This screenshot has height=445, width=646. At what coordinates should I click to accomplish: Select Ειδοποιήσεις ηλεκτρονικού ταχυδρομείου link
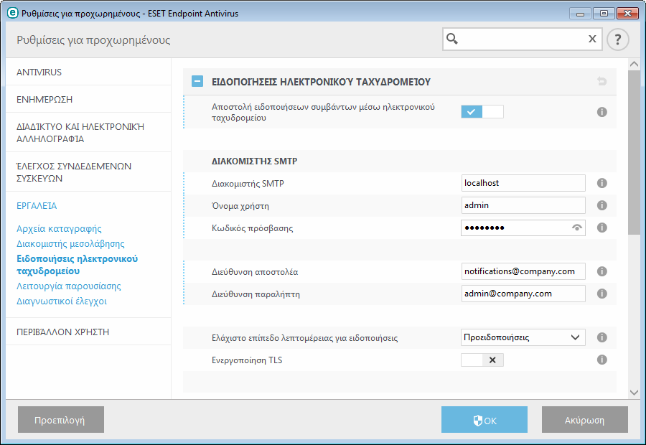coord(77,265)
